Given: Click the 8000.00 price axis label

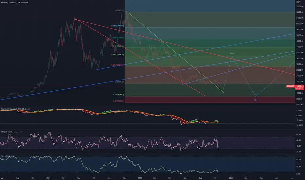Looking at the screenshot, I should click(300, 99).
